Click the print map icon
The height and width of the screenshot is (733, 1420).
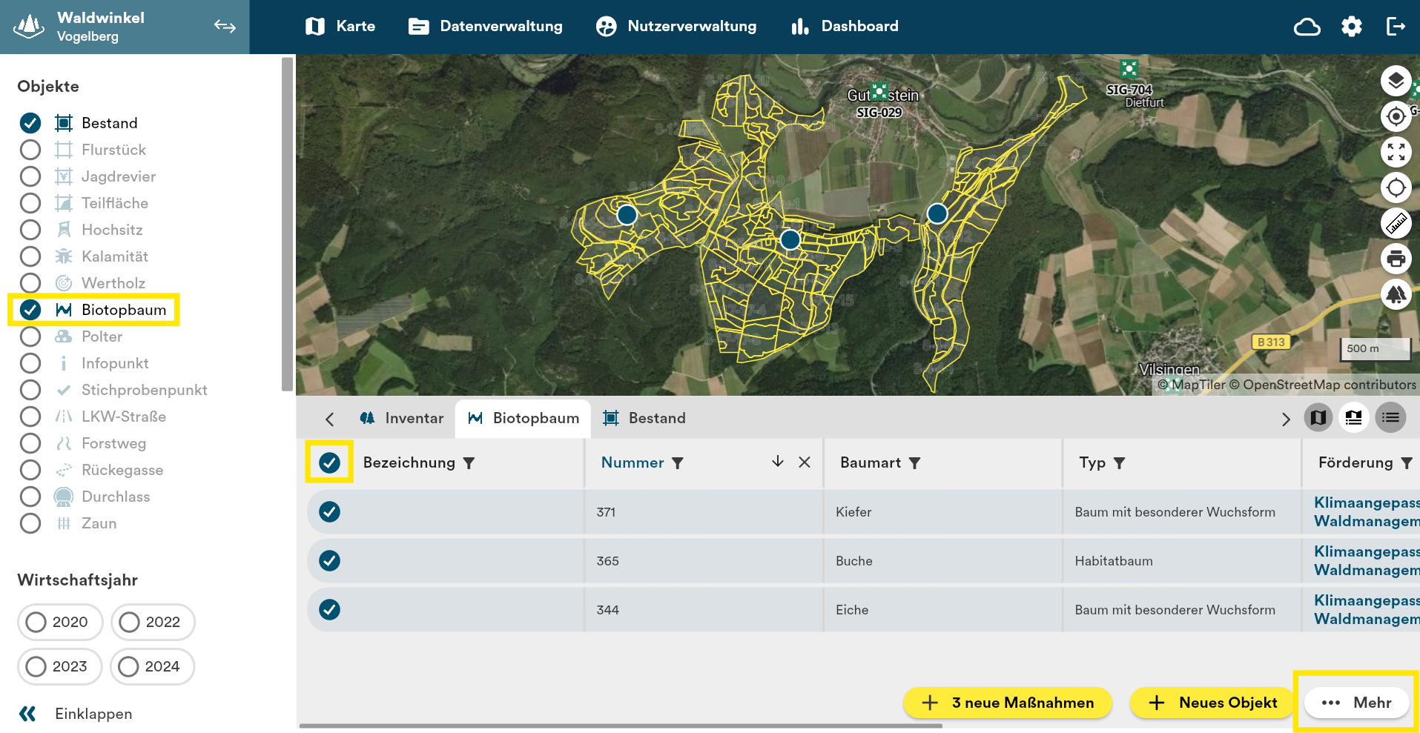coord(1396,259)
